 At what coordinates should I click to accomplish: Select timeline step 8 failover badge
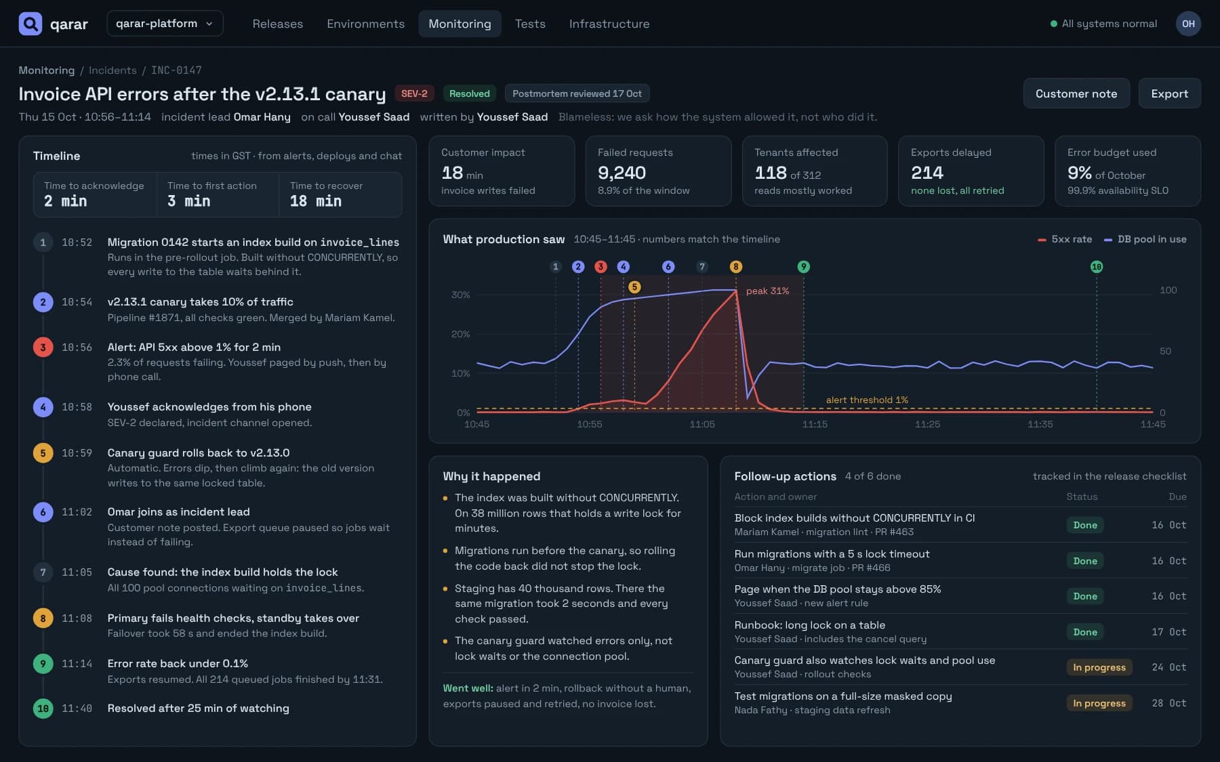[x=43, y=618]
